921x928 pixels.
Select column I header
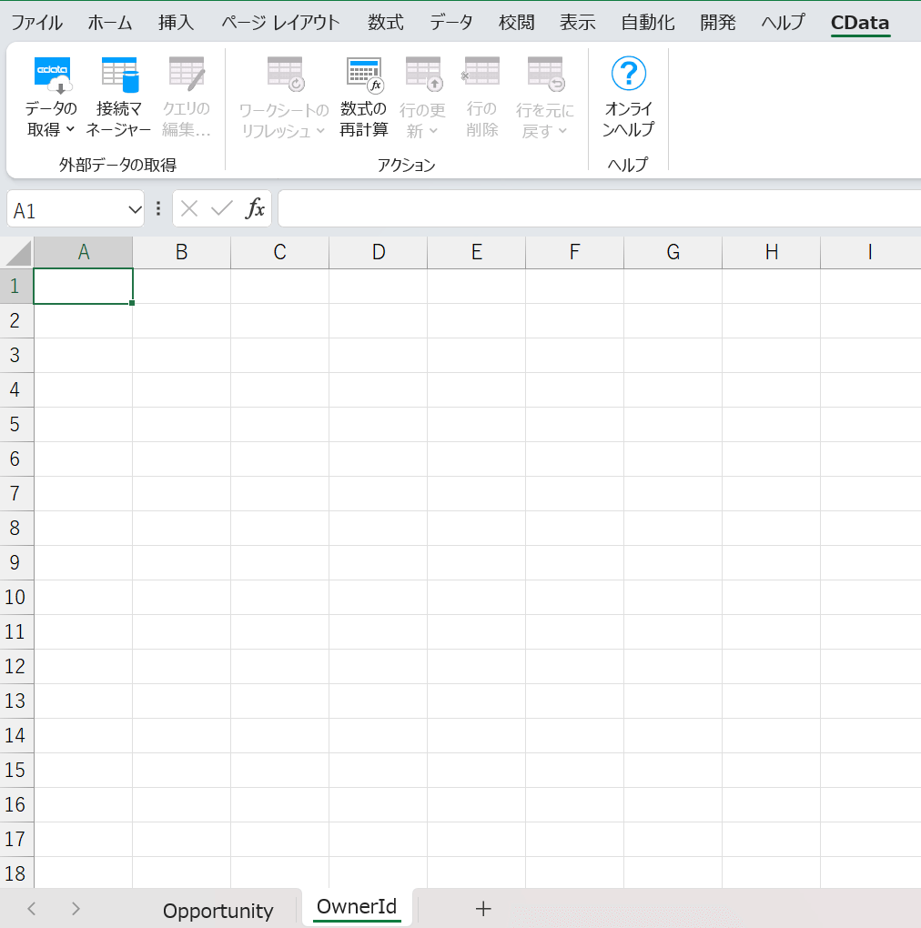tap(870, 253)
